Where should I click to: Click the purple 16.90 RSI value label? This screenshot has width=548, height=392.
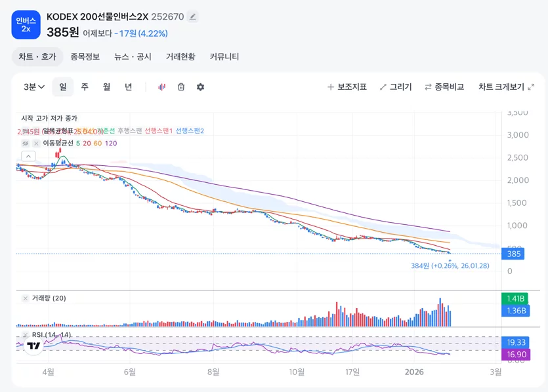pos(516,354)
